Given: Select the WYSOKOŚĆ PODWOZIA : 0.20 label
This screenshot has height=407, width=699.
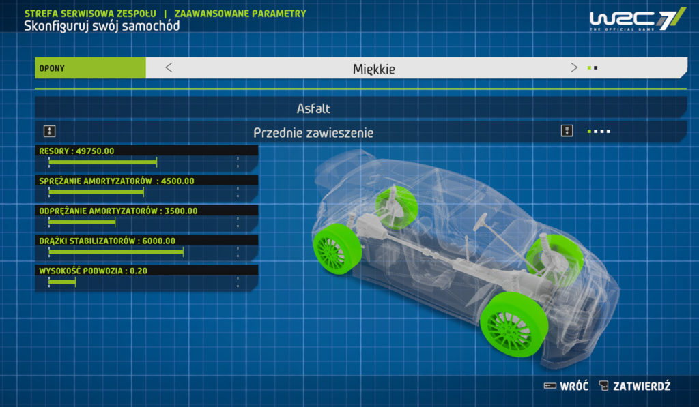Looking at the screenshot, I should click(x=93, y=271).
